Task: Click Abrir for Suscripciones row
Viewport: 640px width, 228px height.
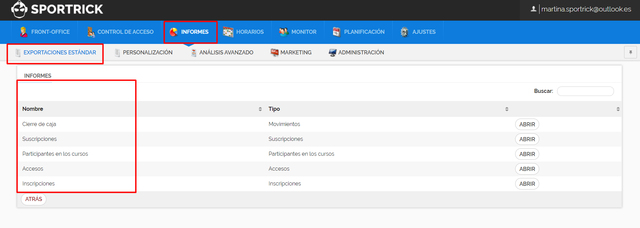Action: (x=527, y=139)
